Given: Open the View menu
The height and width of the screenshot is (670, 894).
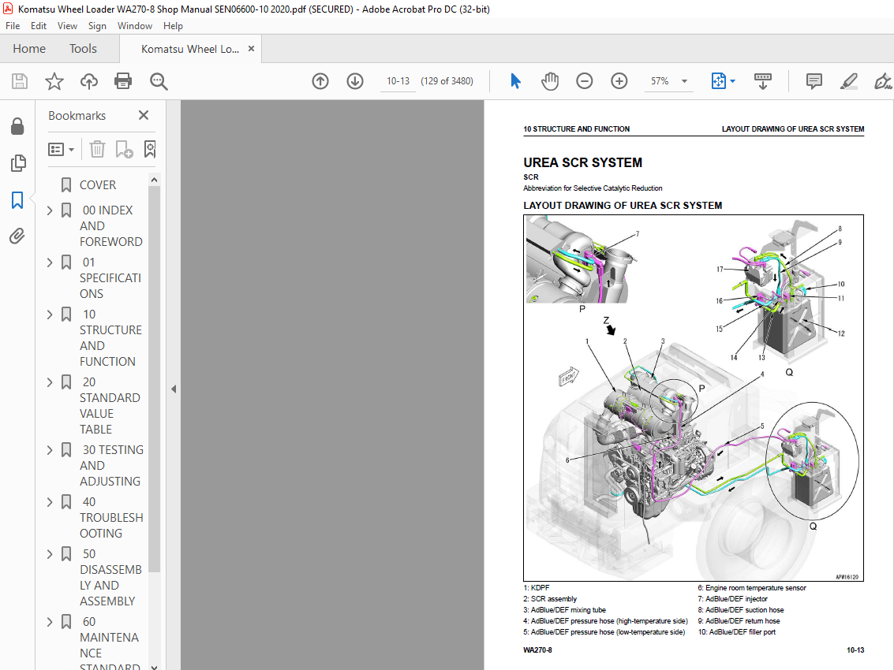Looking at the screenshot, I should 67,26.
